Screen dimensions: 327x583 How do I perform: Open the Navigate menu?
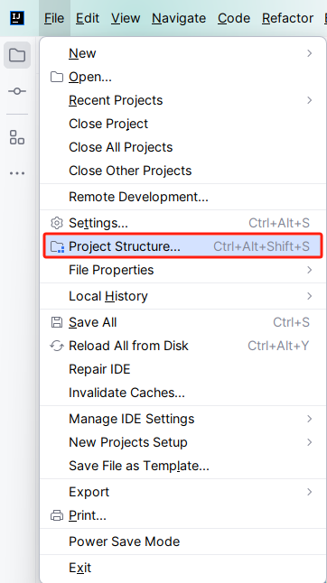pos(179,18)
